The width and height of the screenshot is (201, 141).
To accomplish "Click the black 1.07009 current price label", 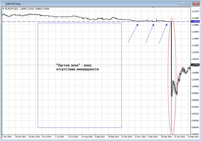I will [195, 64].
